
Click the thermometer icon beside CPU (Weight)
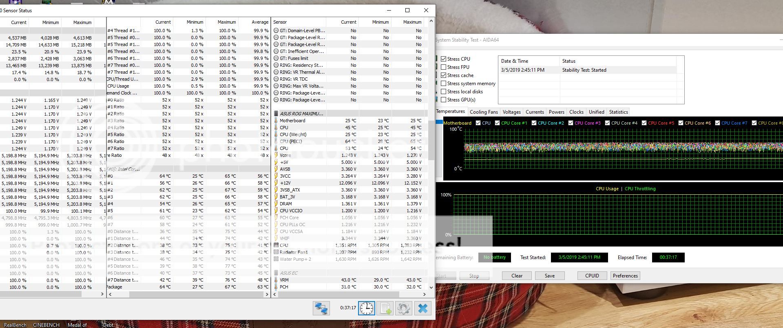[x=276, y=134]
